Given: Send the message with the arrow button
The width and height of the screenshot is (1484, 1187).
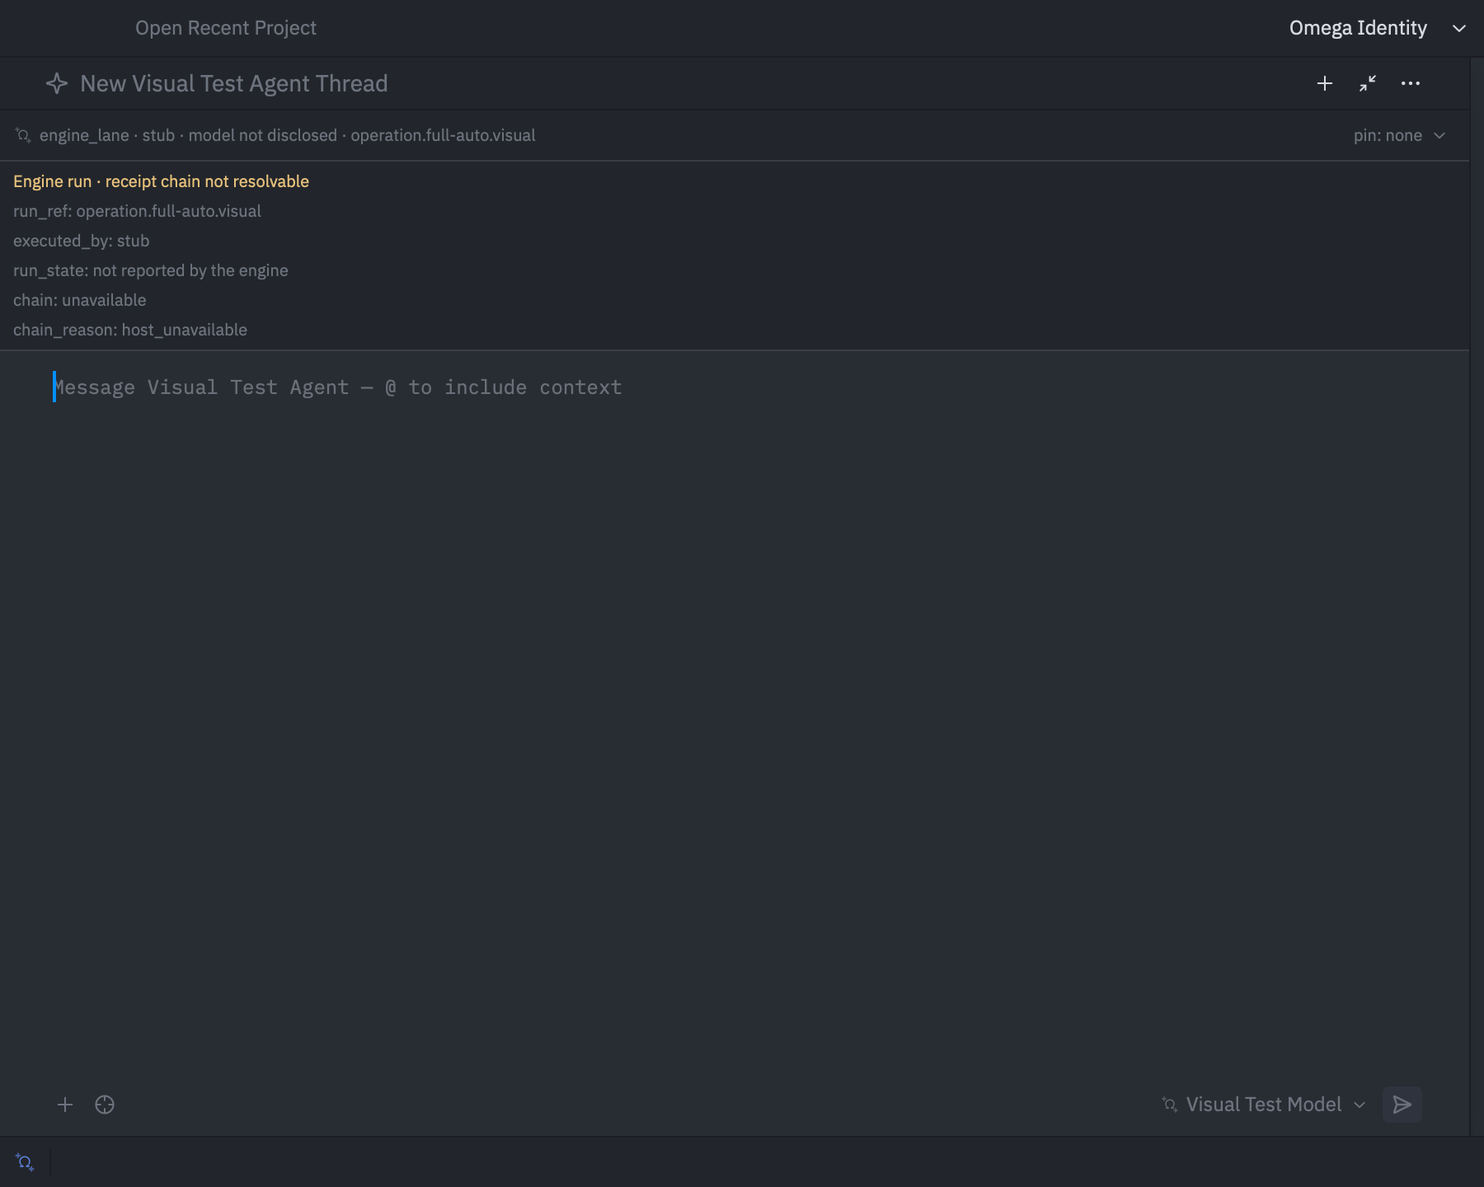Looking at the screenshot, I should click(x=1402, y=1105).
